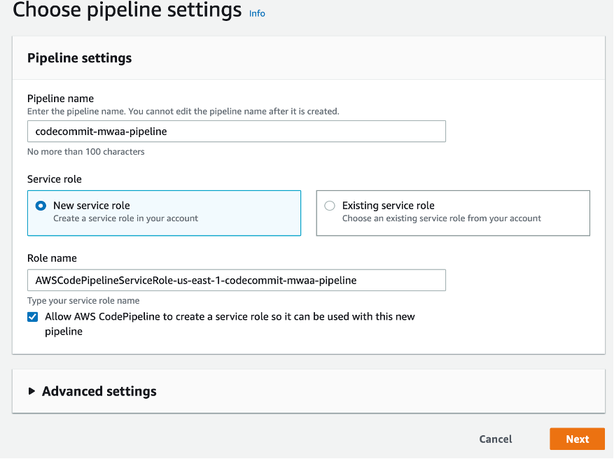
Task: Open the Info link beside the page title
Action: click(x=257, y=13)
